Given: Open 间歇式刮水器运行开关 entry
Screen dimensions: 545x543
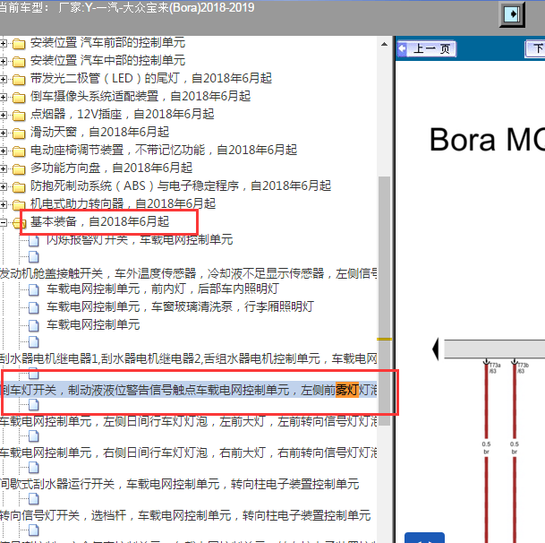Looking at the screenshot, I should (x=179, y=484).
